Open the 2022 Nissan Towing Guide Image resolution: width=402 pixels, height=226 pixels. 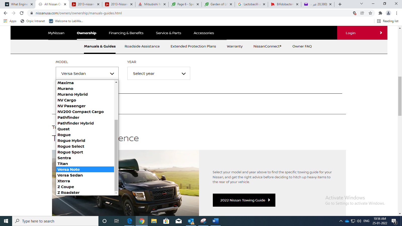(244, 200)
